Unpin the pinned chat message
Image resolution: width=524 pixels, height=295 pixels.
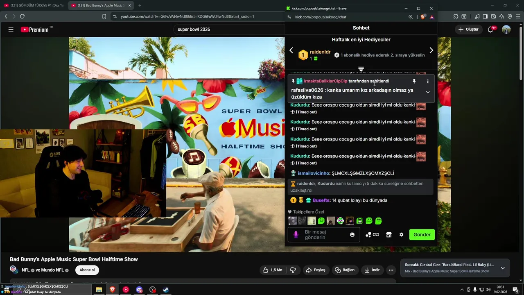tap(414, 81)
